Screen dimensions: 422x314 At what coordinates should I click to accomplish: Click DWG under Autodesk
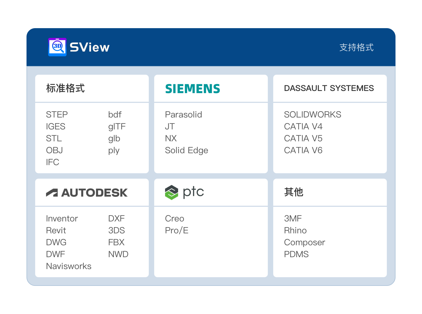pos(56,242)
